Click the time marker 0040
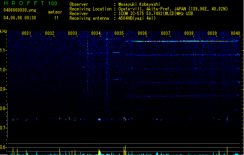This screenshot has width=244, height=155. click(235, 33)
